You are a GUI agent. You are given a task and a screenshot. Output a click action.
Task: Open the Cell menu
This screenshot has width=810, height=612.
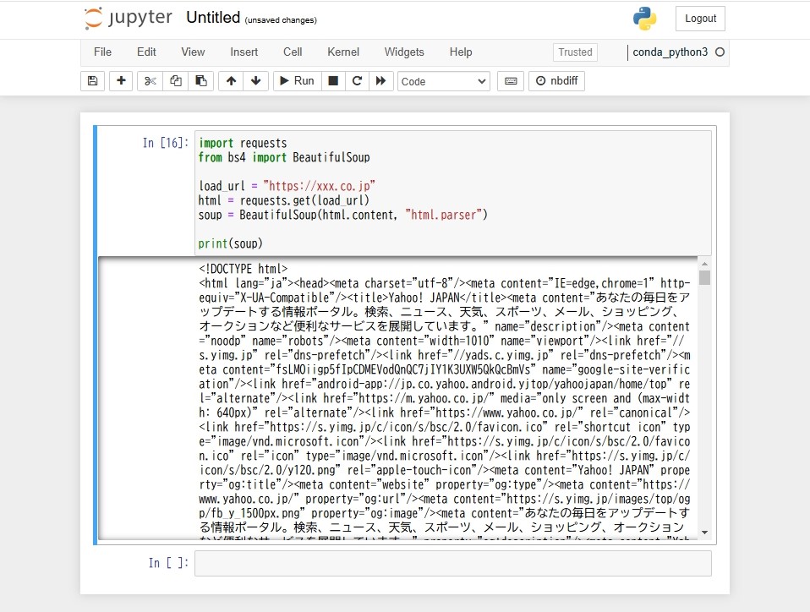point(293,52)
